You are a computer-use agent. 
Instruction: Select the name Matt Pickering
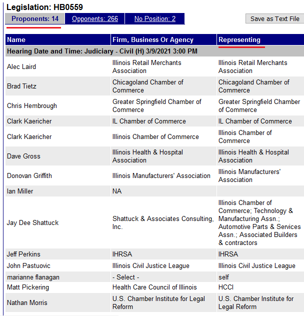point(28,287)
